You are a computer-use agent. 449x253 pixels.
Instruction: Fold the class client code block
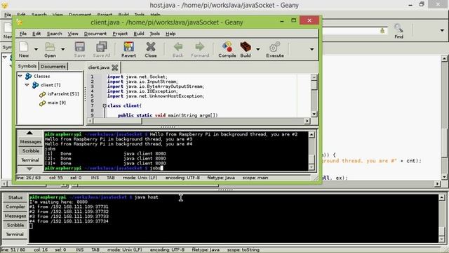pos(105,105)
